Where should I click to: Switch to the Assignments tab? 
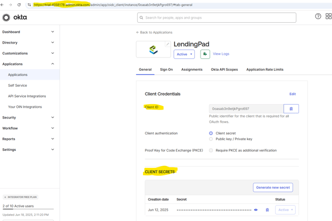(192, 70)
